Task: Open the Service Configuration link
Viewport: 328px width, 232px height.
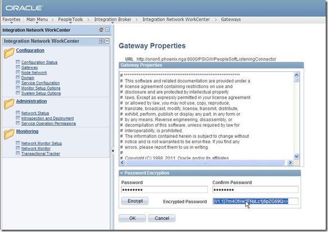Action: click(x=41, y=83)
